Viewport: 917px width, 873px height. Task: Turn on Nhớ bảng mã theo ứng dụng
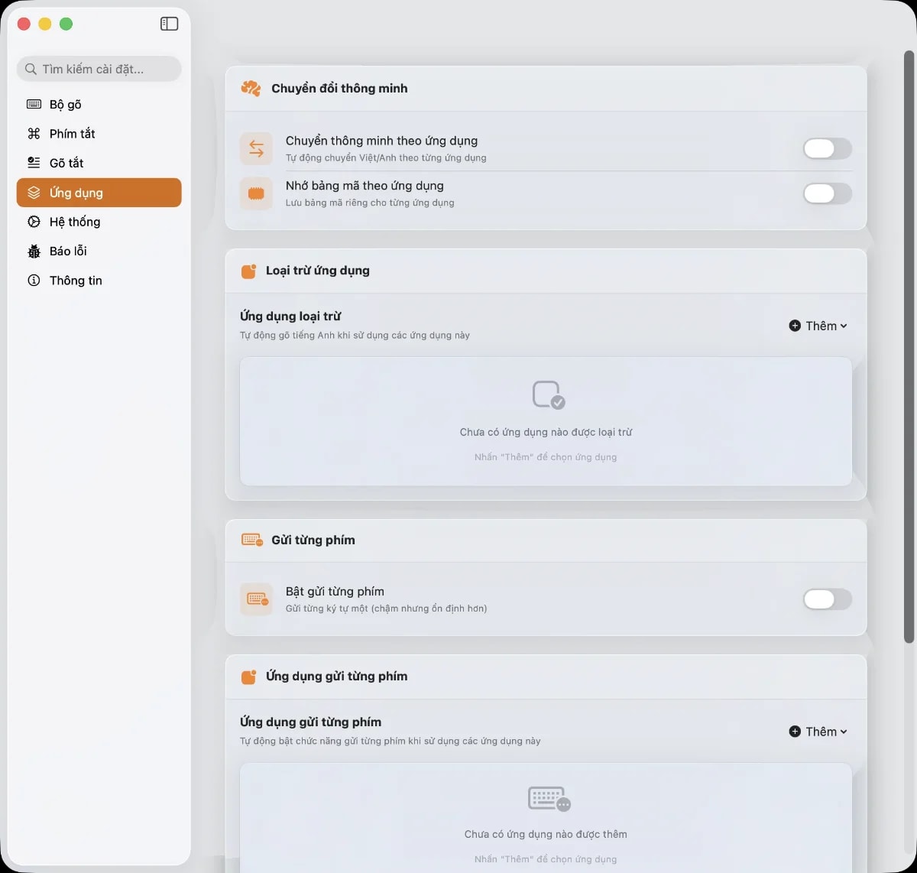click(827, 193)
